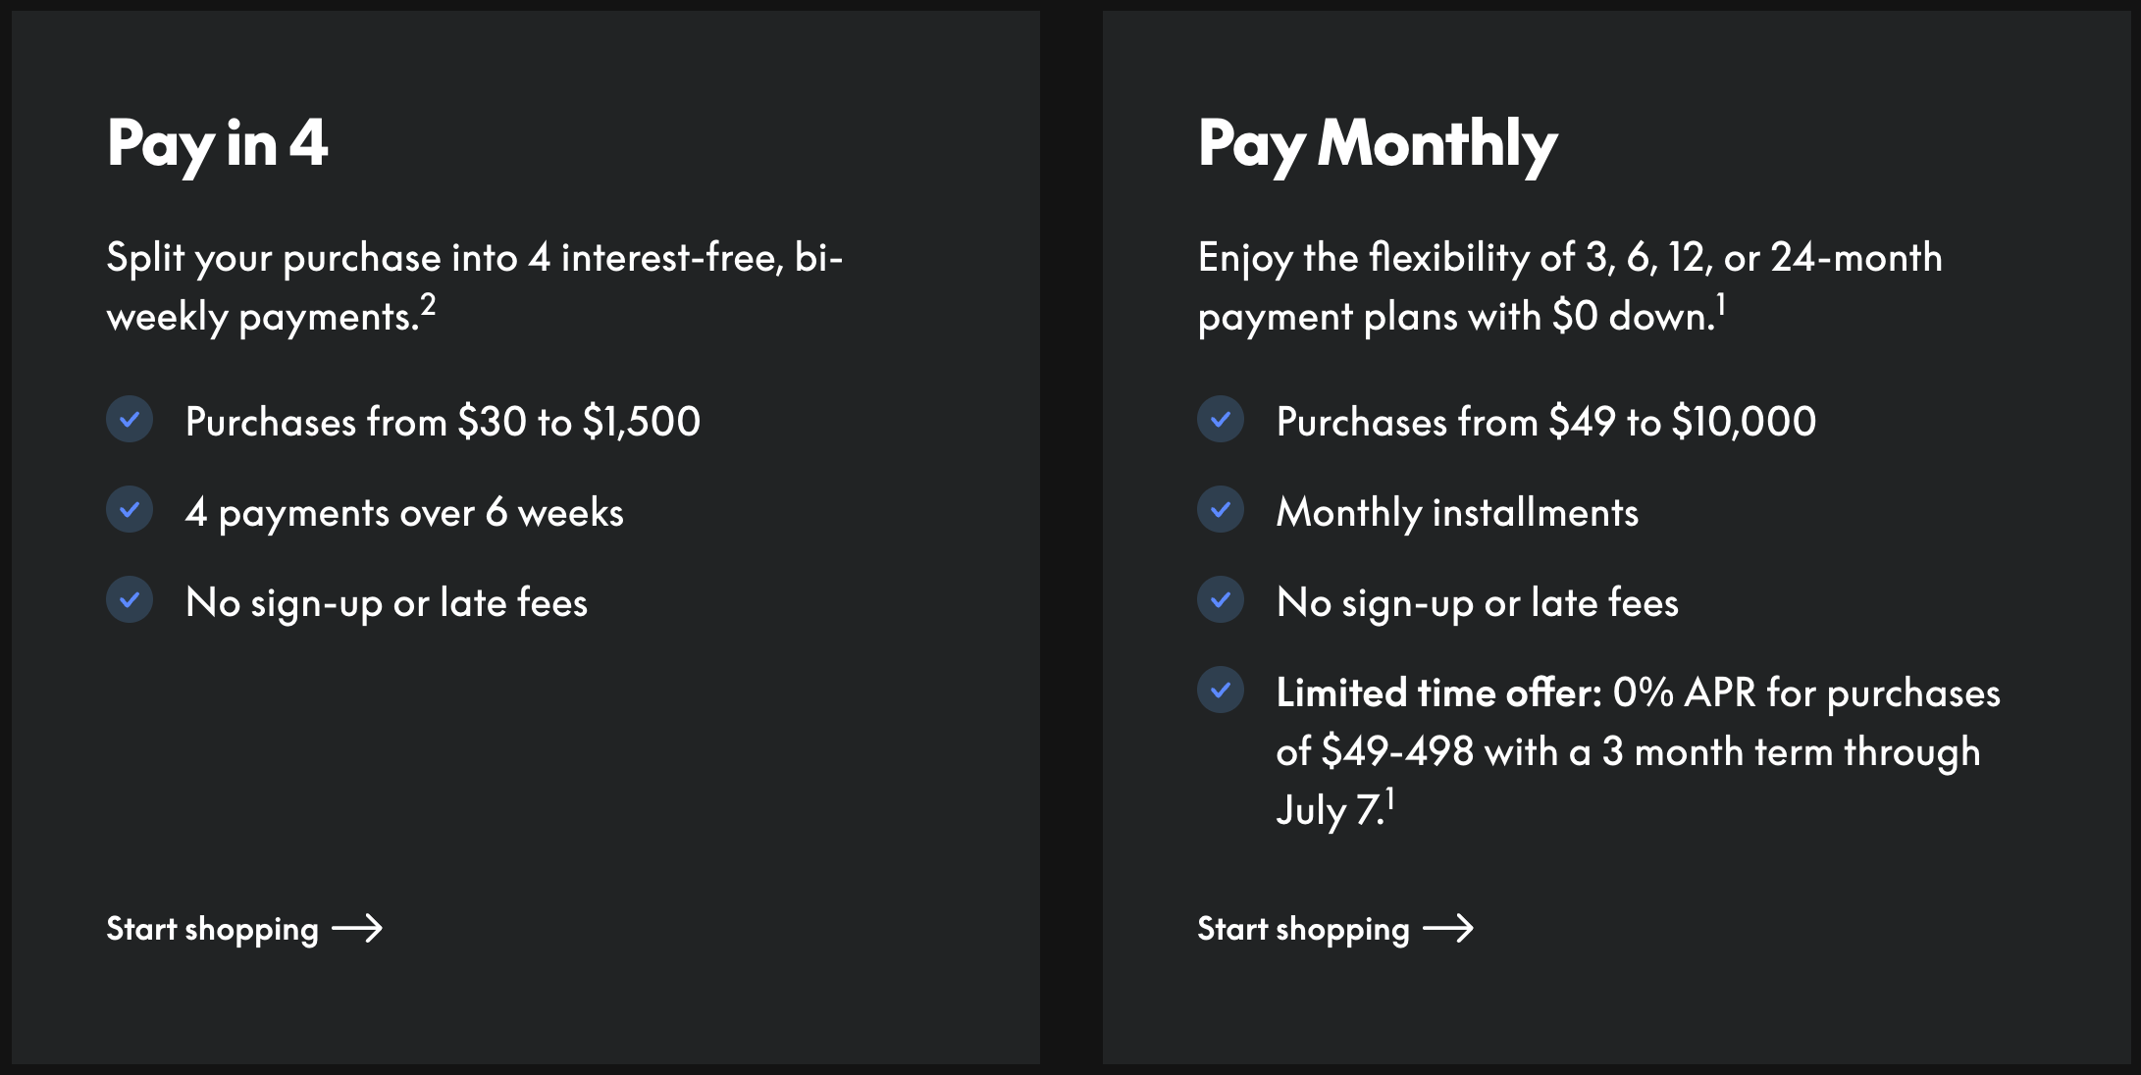The height and width of the screenshot is (1075, 2141).
Task: Click the Monthly installments text
Action: point(1457,513)
